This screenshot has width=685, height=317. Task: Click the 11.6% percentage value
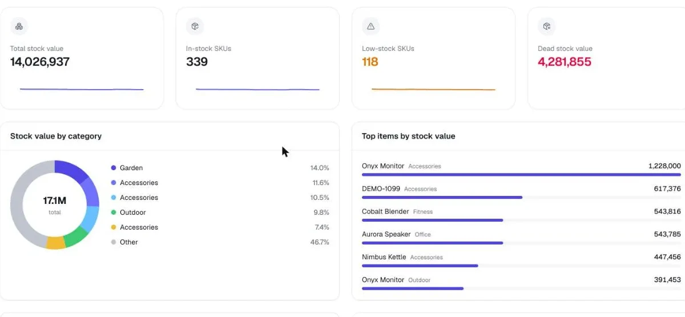[320, 183]
